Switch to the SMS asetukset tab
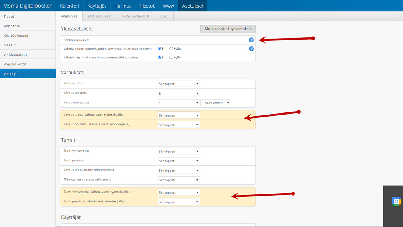 [x=100, y=16]
